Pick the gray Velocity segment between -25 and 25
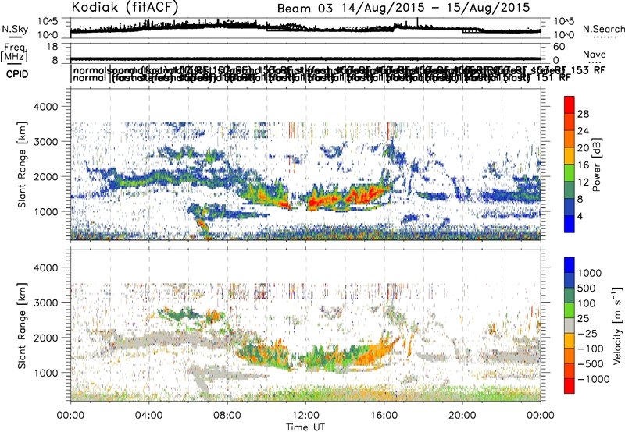Screen dimensions: 625x432 (570, 326)
